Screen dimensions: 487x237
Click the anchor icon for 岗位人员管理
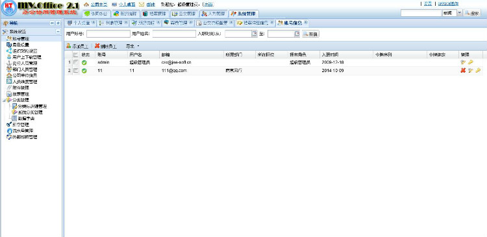tap(8, 63)
